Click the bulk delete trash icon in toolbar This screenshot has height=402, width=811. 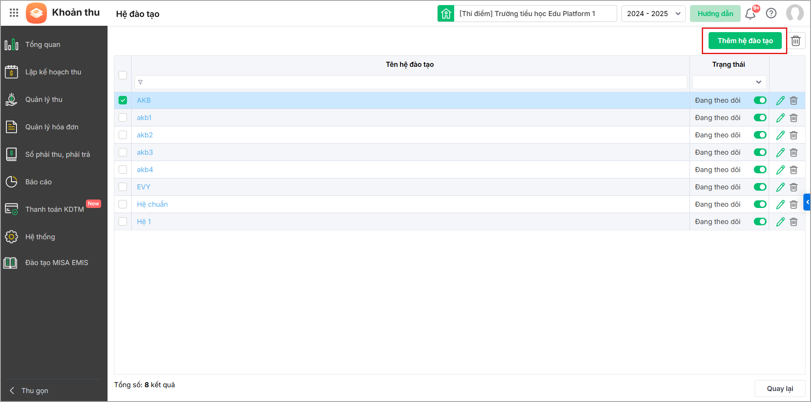click(796, 41)
